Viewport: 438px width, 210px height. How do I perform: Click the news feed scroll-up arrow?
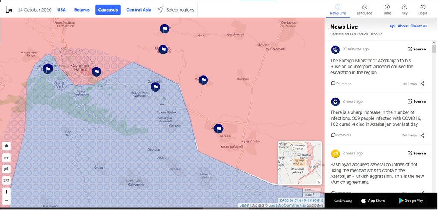coord(434,43)
